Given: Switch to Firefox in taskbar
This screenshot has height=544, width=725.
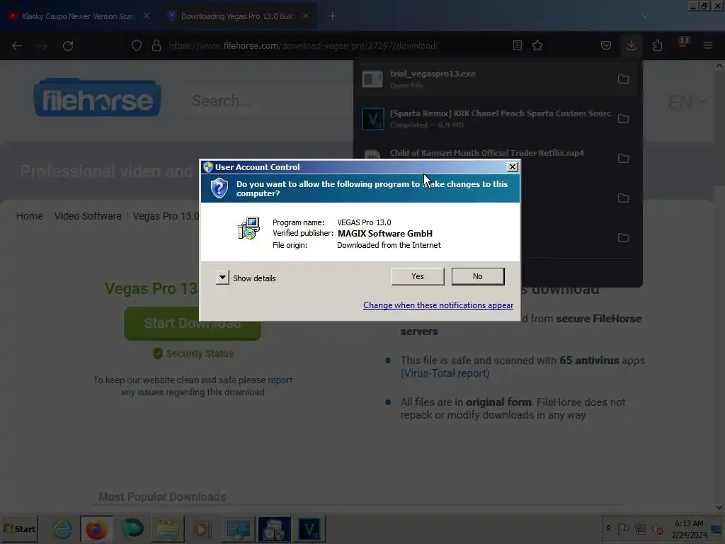Looking at the screenshot, I should (x=96, y=529).
